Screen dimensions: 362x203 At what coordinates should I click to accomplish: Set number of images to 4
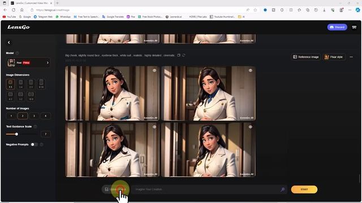(x=45, y=116)
